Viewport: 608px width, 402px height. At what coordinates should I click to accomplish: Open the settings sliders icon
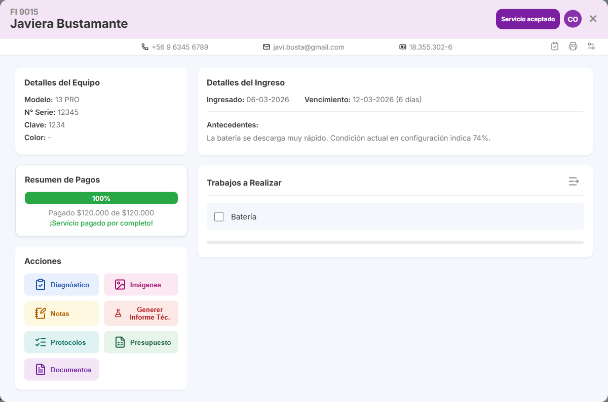[591, 47]
